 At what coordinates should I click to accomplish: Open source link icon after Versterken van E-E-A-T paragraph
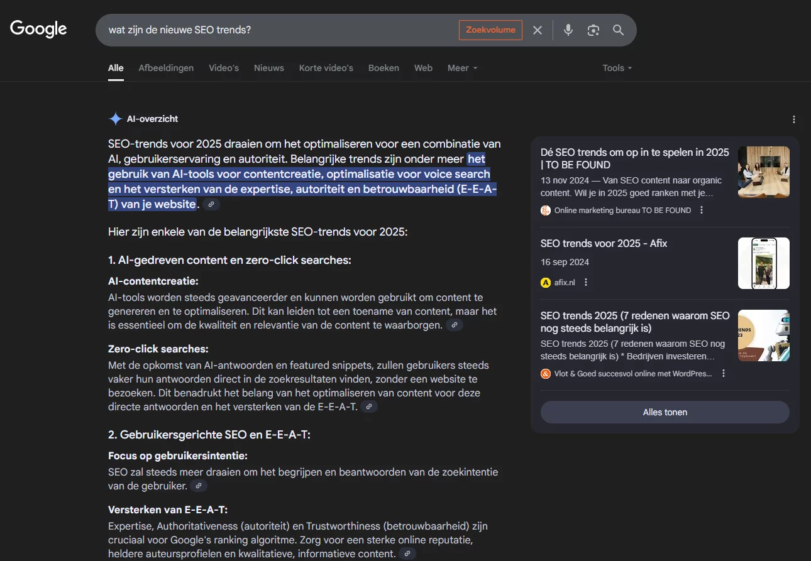tap(407, 553)
